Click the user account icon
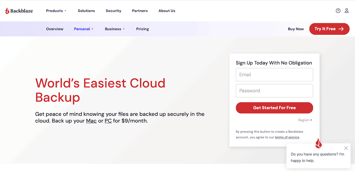The width and height of the screenshot is (355, 171). pos(347,11)
